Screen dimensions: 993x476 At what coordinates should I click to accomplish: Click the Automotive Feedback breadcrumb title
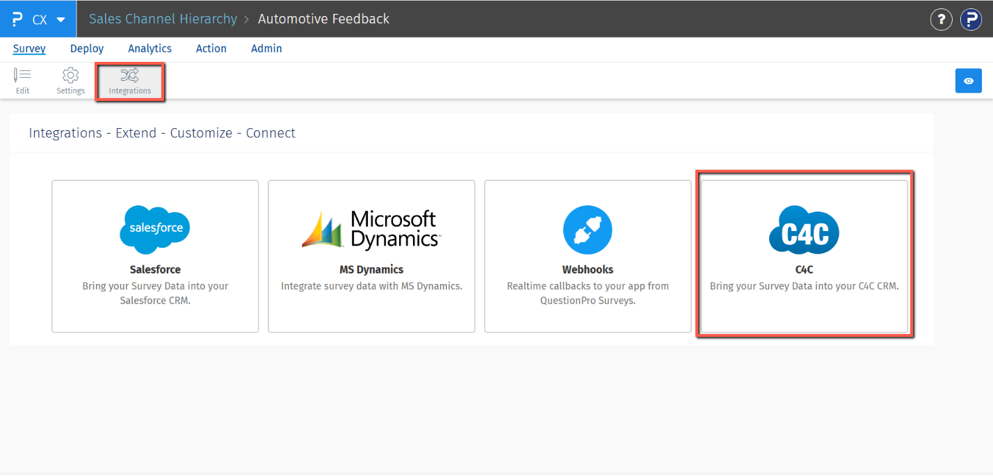click(323, 19)
